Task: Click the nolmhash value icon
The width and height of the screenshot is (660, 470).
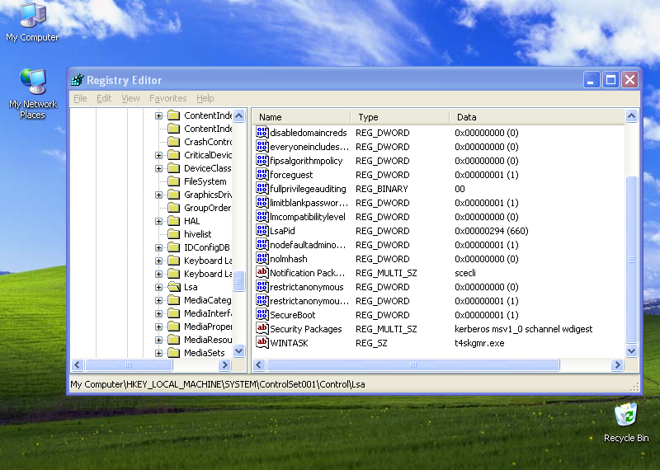Action: click(262, 259)
